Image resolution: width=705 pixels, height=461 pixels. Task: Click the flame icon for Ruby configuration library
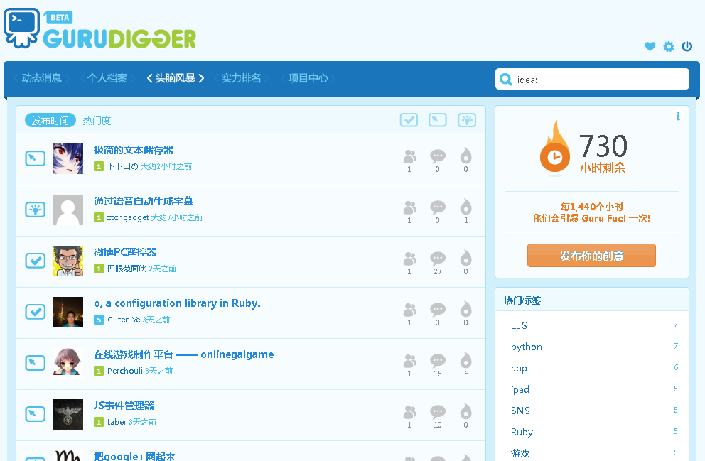tap(465, 310)
